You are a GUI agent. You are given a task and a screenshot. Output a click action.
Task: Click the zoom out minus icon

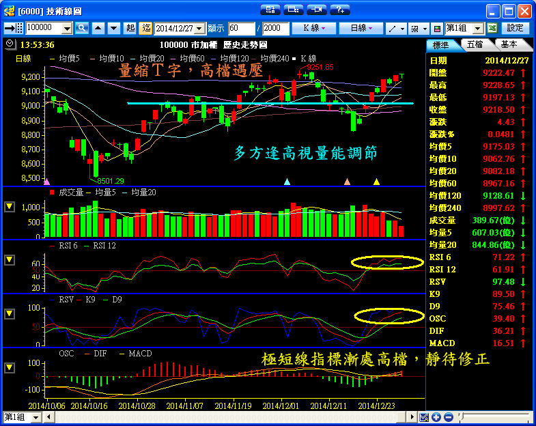(448, 417)
